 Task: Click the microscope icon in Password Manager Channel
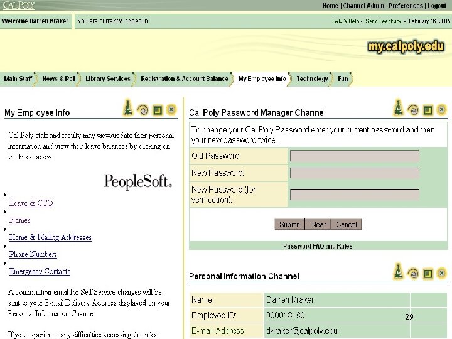tap(399, 107)
